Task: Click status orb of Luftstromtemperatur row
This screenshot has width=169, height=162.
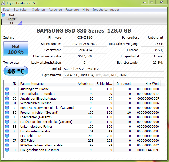Action: click(7, 131)
